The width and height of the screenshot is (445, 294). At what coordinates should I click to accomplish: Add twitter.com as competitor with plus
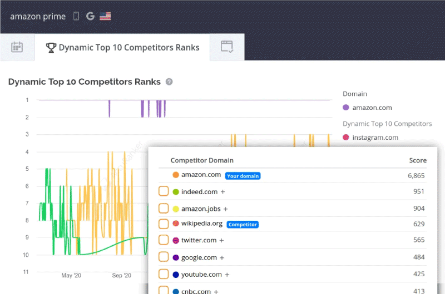point(221,241)
